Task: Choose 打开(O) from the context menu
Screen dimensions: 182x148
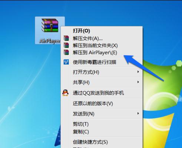Action: (x=102, y=31)
